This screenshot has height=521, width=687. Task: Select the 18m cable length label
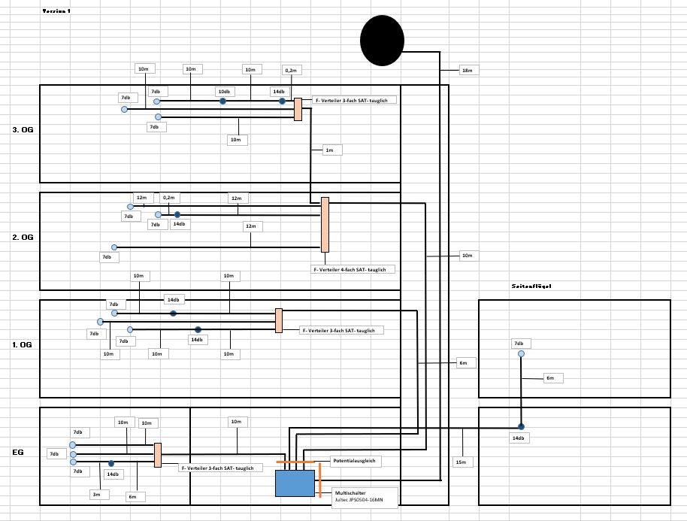[x=466, y=70]
